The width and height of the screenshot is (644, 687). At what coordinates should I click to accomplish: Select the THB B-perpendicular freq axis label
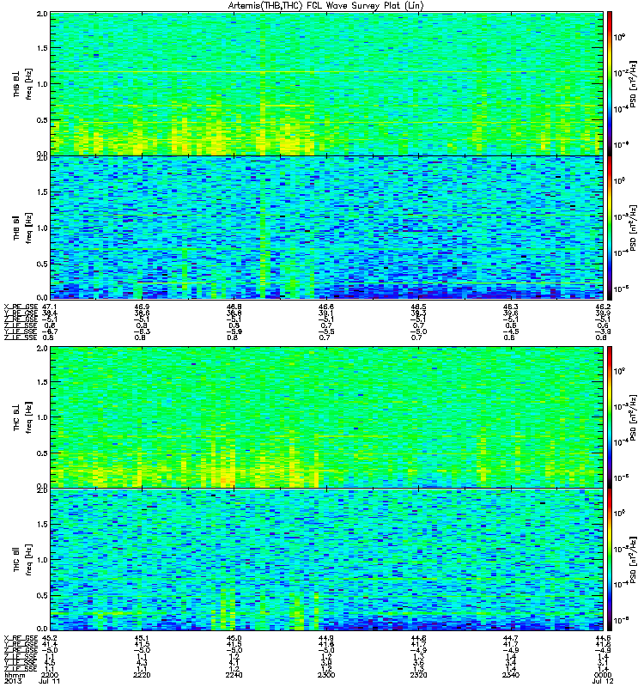22,84
